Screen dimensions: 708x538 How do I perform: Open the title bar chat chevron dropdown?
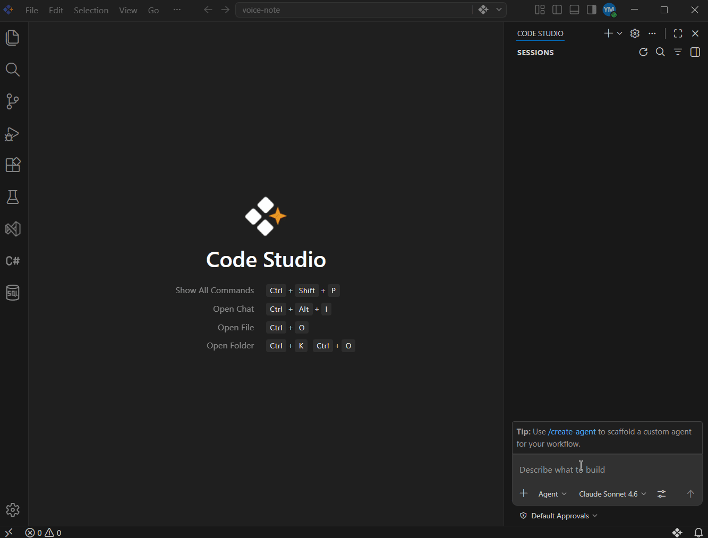click(499, 10)
